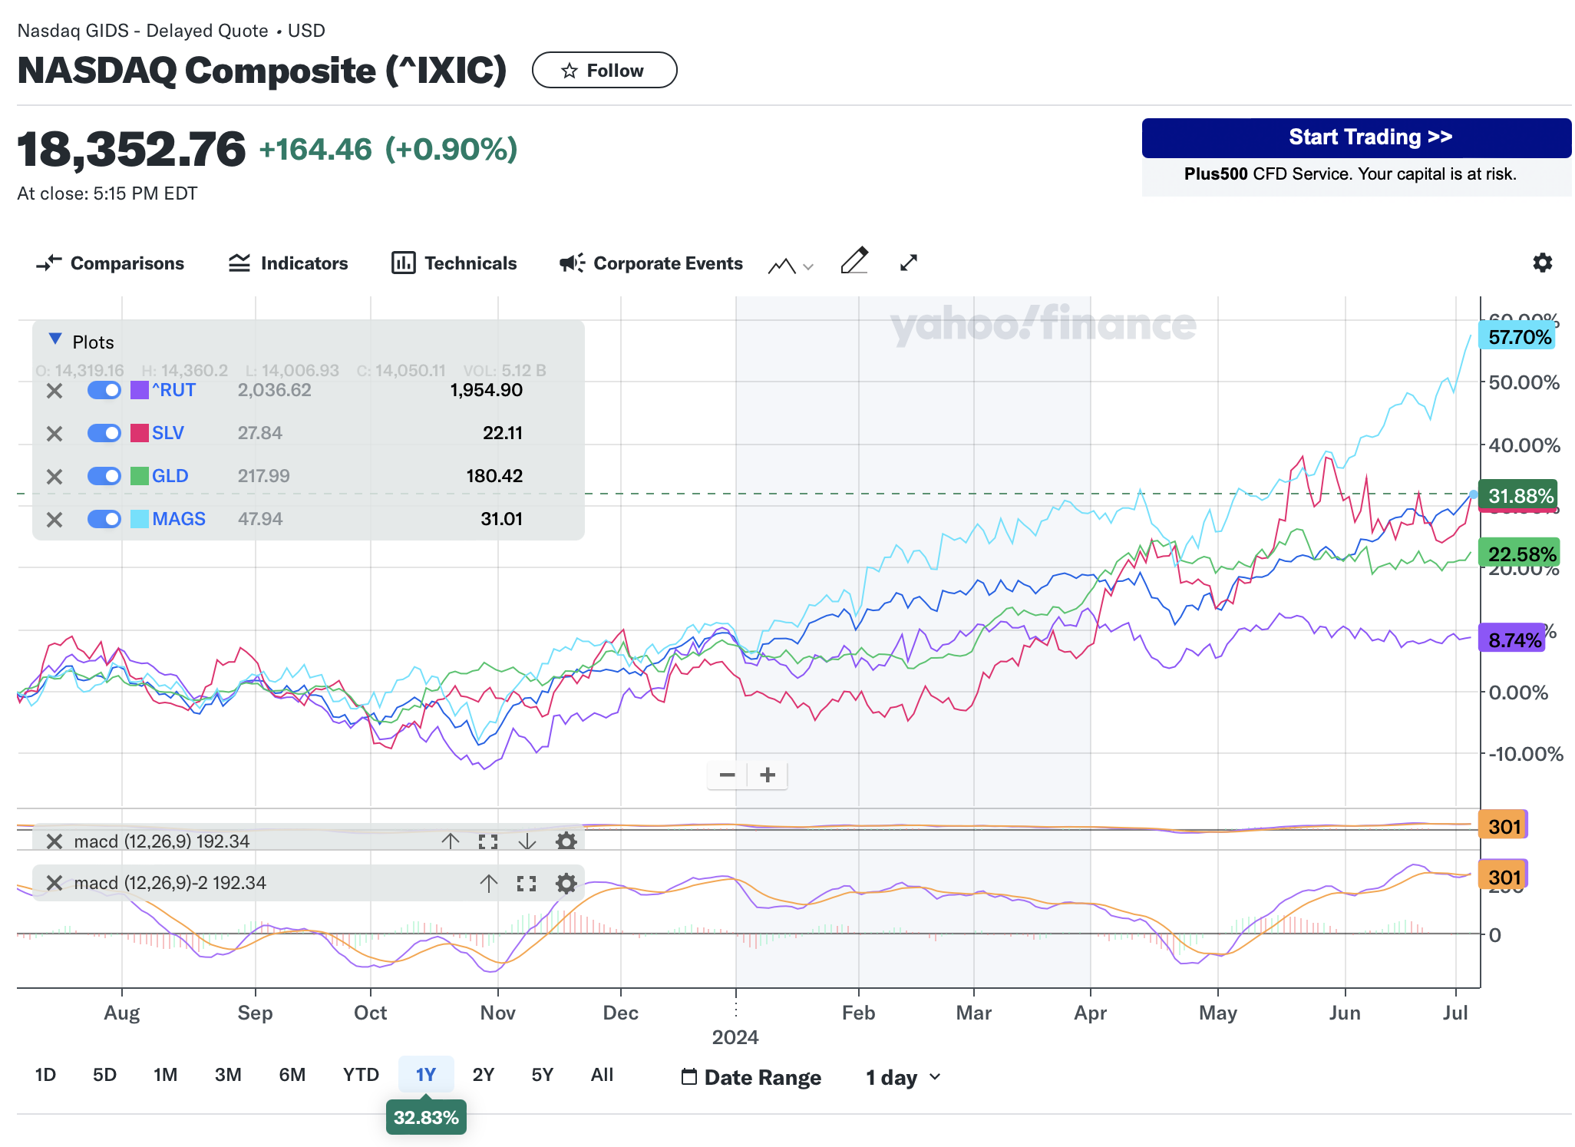Toggle off the GLD plot
Screen dimensions: 1575x1147
click(104, 476)
